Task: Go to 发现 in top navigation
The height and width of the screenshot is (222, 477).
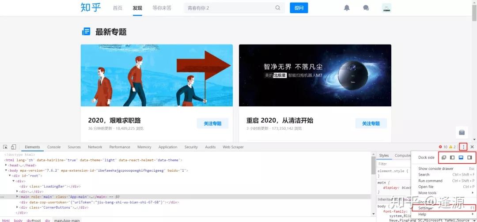Action: point(137,8)
